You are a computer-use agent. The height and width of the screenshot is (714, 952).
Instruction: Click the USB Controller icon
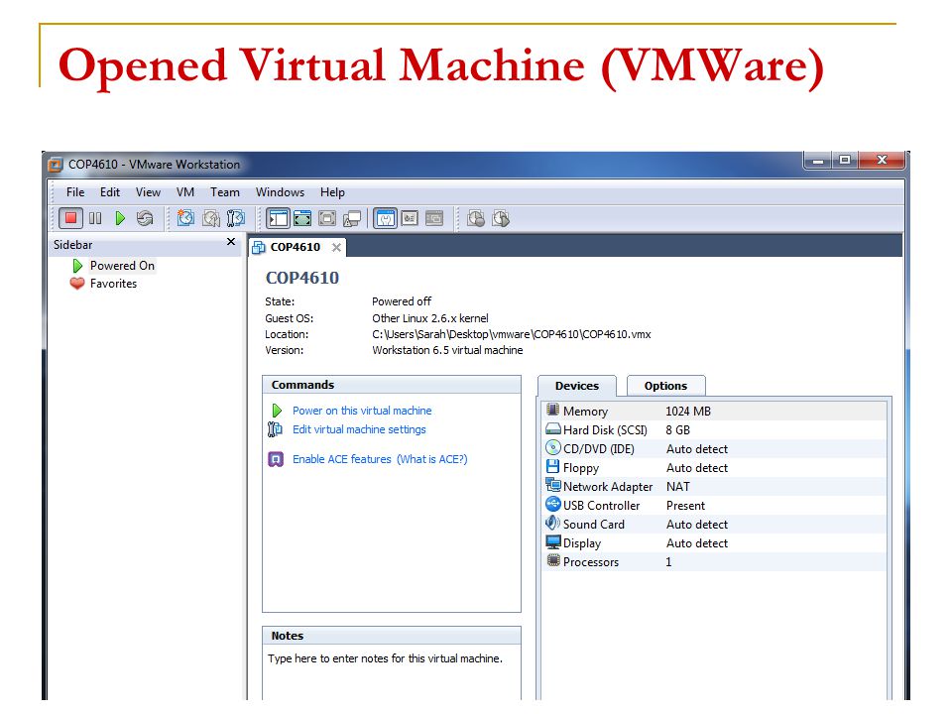point(553,505)
